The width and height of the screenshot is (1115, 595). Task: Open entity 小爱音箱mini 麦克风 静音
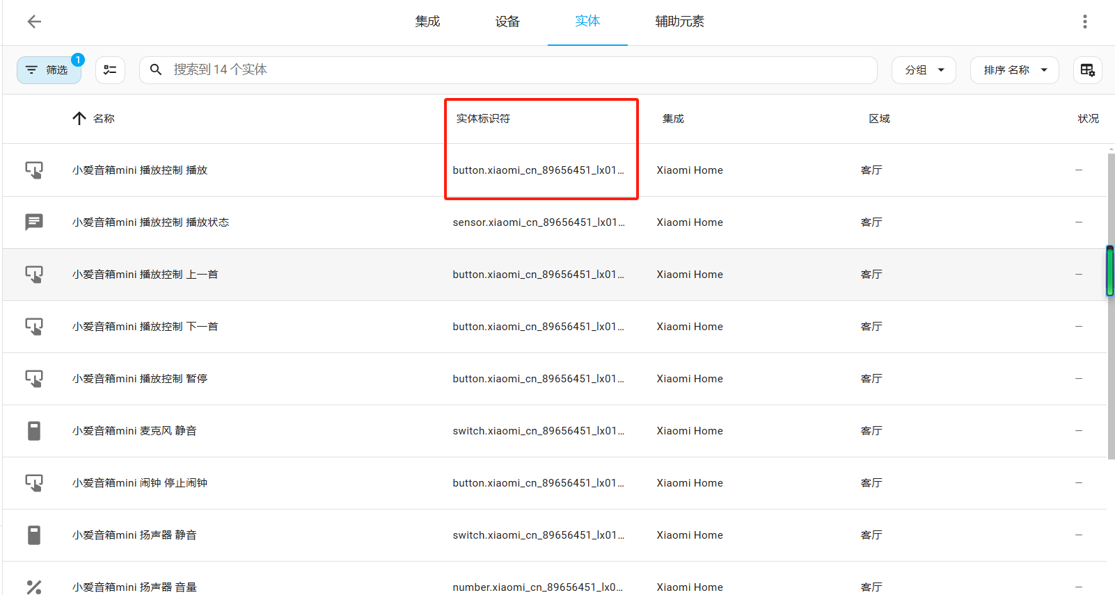(134, 431)
